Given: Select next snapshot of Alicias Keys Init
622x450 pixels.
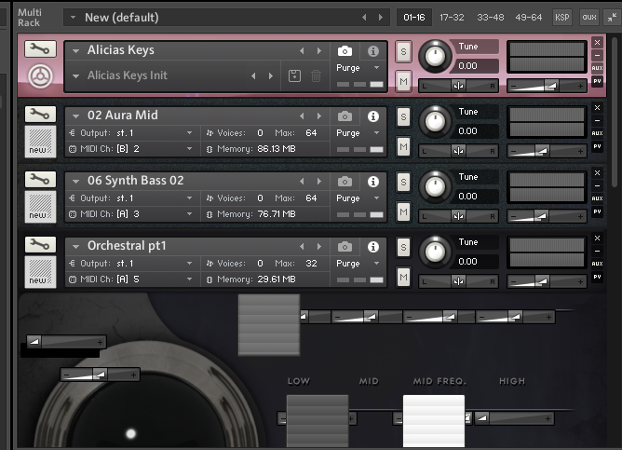Looking at the screenshot, I should click(271, 75).
